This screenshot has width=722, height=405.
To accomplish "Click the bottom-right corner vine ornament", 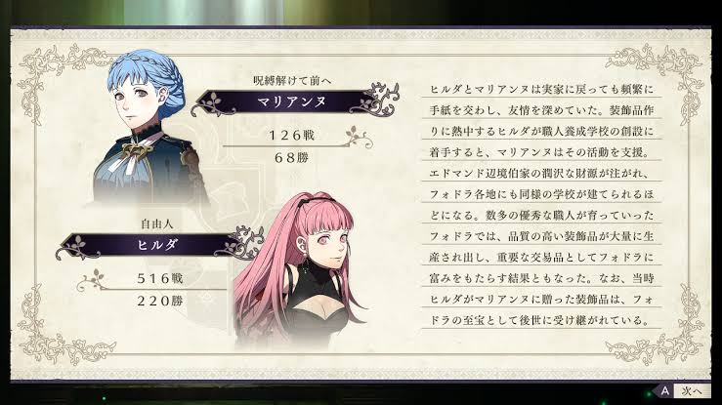I will click(x=659, y=329).
